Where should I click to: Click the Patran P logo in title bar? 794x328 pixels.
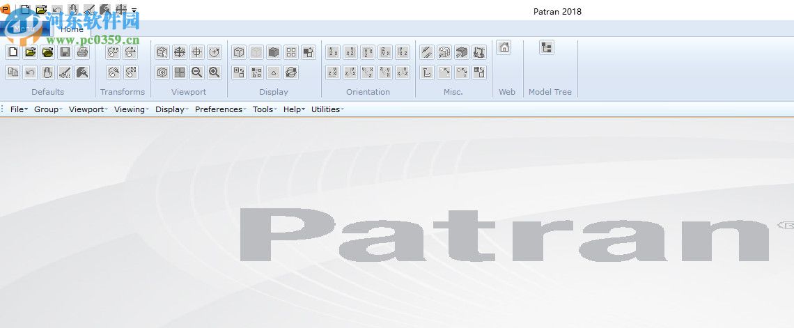click(5, 8)
